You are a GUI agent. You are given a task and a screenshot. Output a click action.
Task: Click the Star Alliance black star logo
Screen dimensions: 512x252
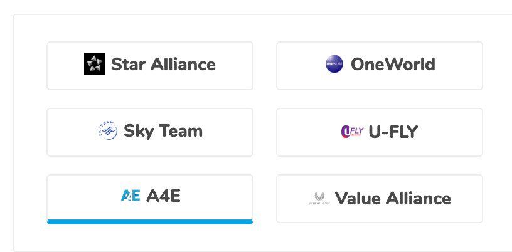(94, 64)
